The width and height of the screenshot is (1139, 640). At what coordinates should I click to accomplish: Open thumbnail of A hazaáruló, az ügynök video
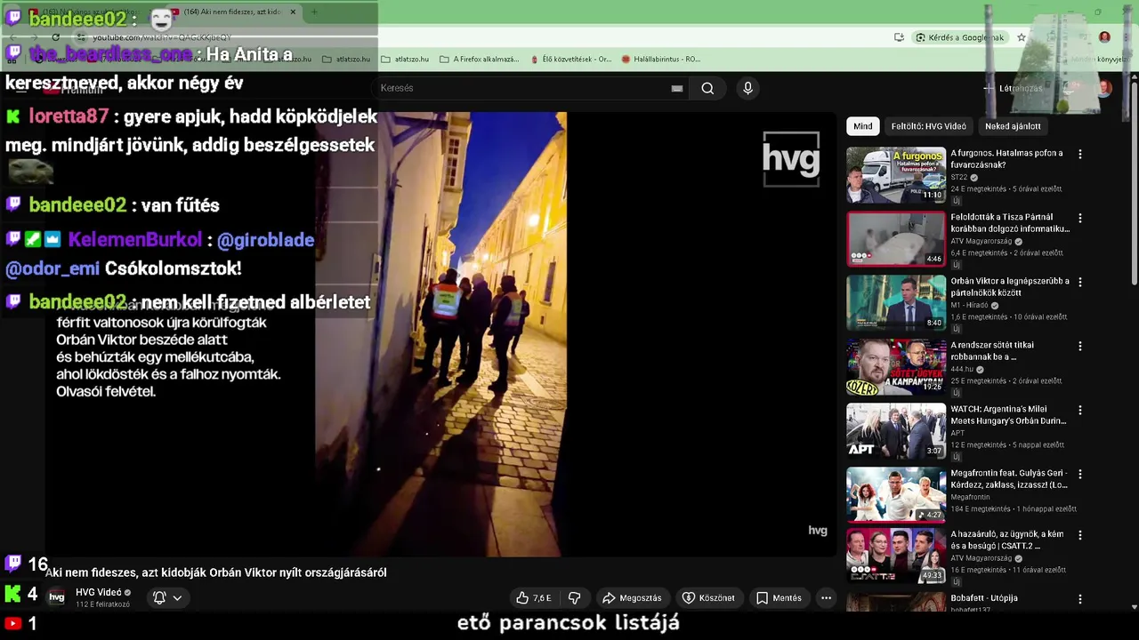[896, 556]
